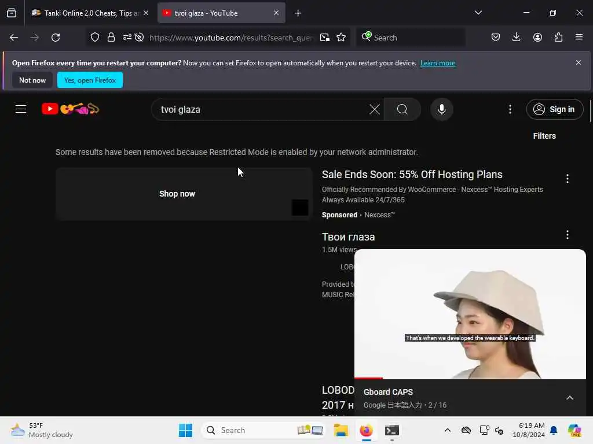Viewport: 593px width, 444px height.
Task: Click the Firefox Search box
Action: (x=411, y=38)
